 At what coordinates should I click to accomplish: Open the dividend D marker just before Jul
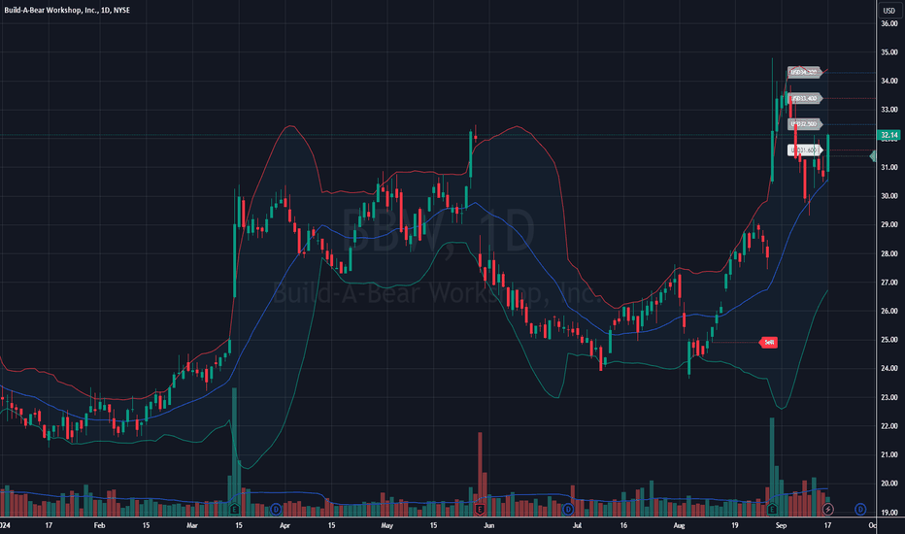pos(568,509)
